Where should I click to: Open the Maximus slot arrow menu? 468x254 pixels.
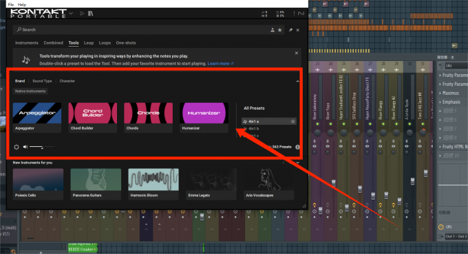point(440,93)
